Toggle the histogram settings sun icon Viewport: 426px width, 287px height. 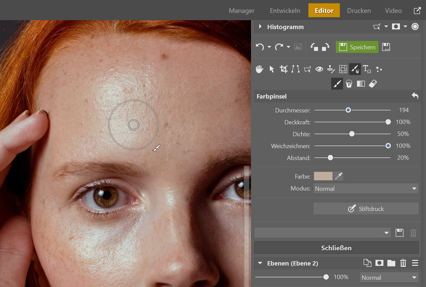(x=415, y=27)
